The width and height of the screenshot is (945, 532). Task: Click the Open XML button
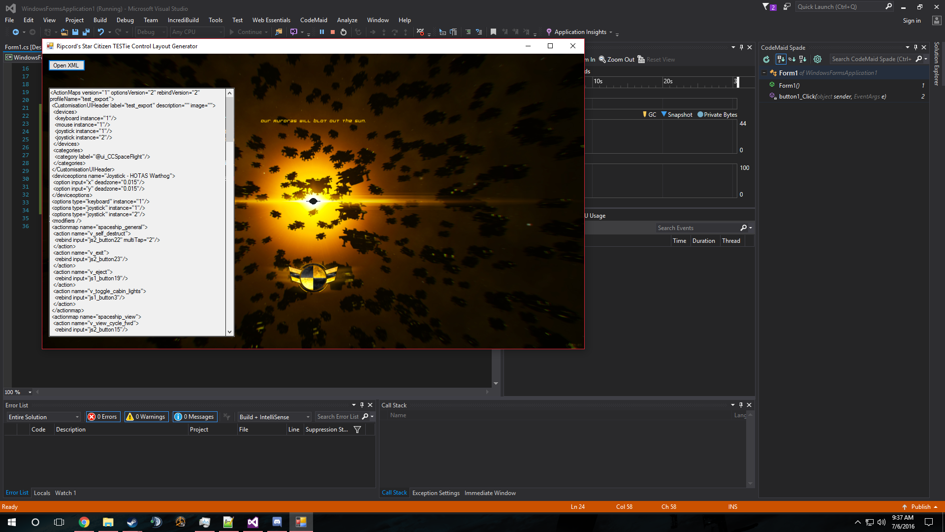click(66, 66)
